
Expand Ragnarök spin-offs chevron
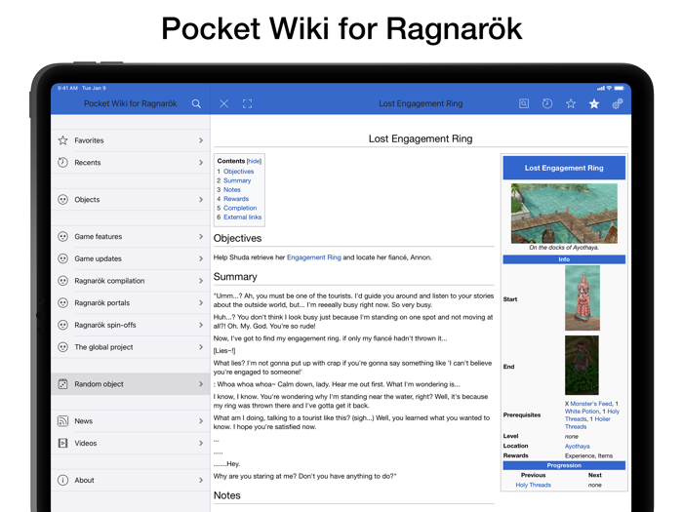tap(201, 325)
